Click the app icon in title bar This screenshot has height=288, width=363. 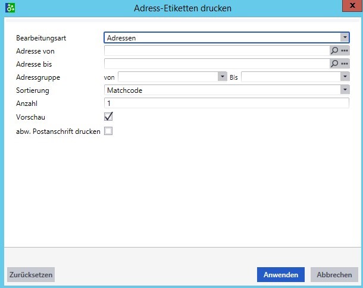tap(10, 9)
